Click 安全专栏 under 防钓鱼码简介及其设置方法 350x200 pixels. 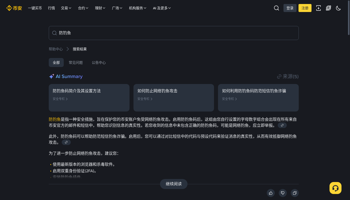point(60,99)
